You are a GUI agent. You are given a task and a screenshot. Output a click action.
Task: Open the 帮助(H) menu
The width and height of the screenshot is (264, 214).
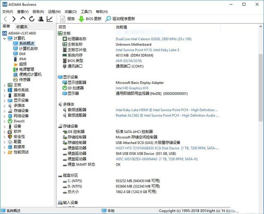[102, 12]
